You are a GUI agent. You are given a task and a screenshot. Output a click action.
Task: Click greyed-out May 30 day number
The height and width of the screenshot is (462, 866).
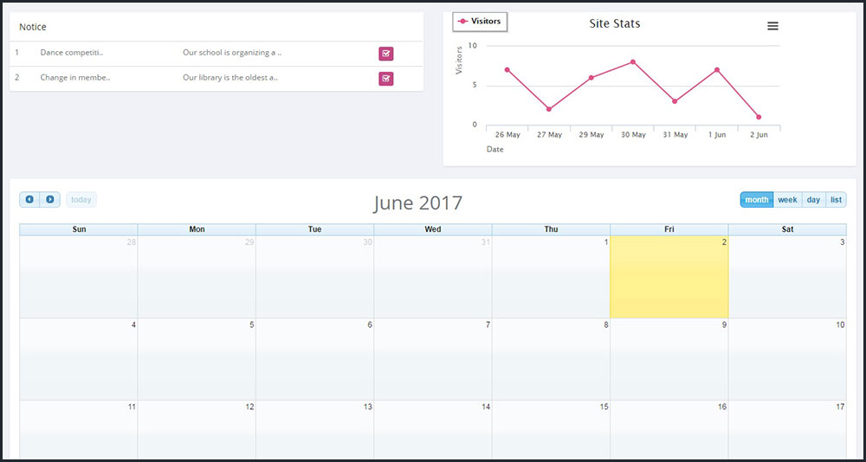[x=368, y=242]
